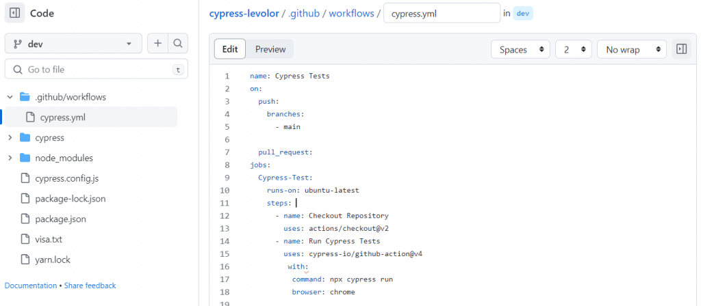Toggle the editor side panel icon
701x306 pixels.
(681, 49)
